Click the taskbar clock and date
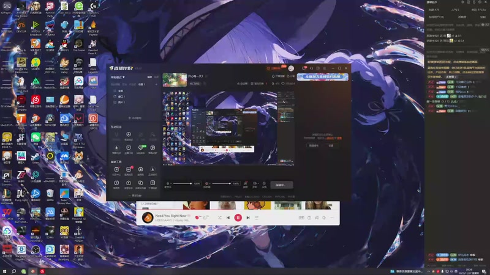 [469, 271]
